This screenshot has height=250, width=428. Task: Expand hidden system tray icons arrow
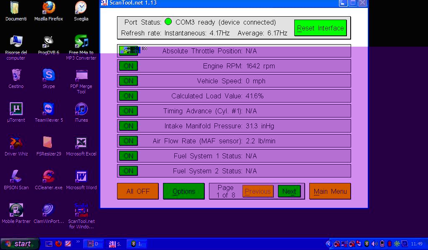(x=329, y=244)
